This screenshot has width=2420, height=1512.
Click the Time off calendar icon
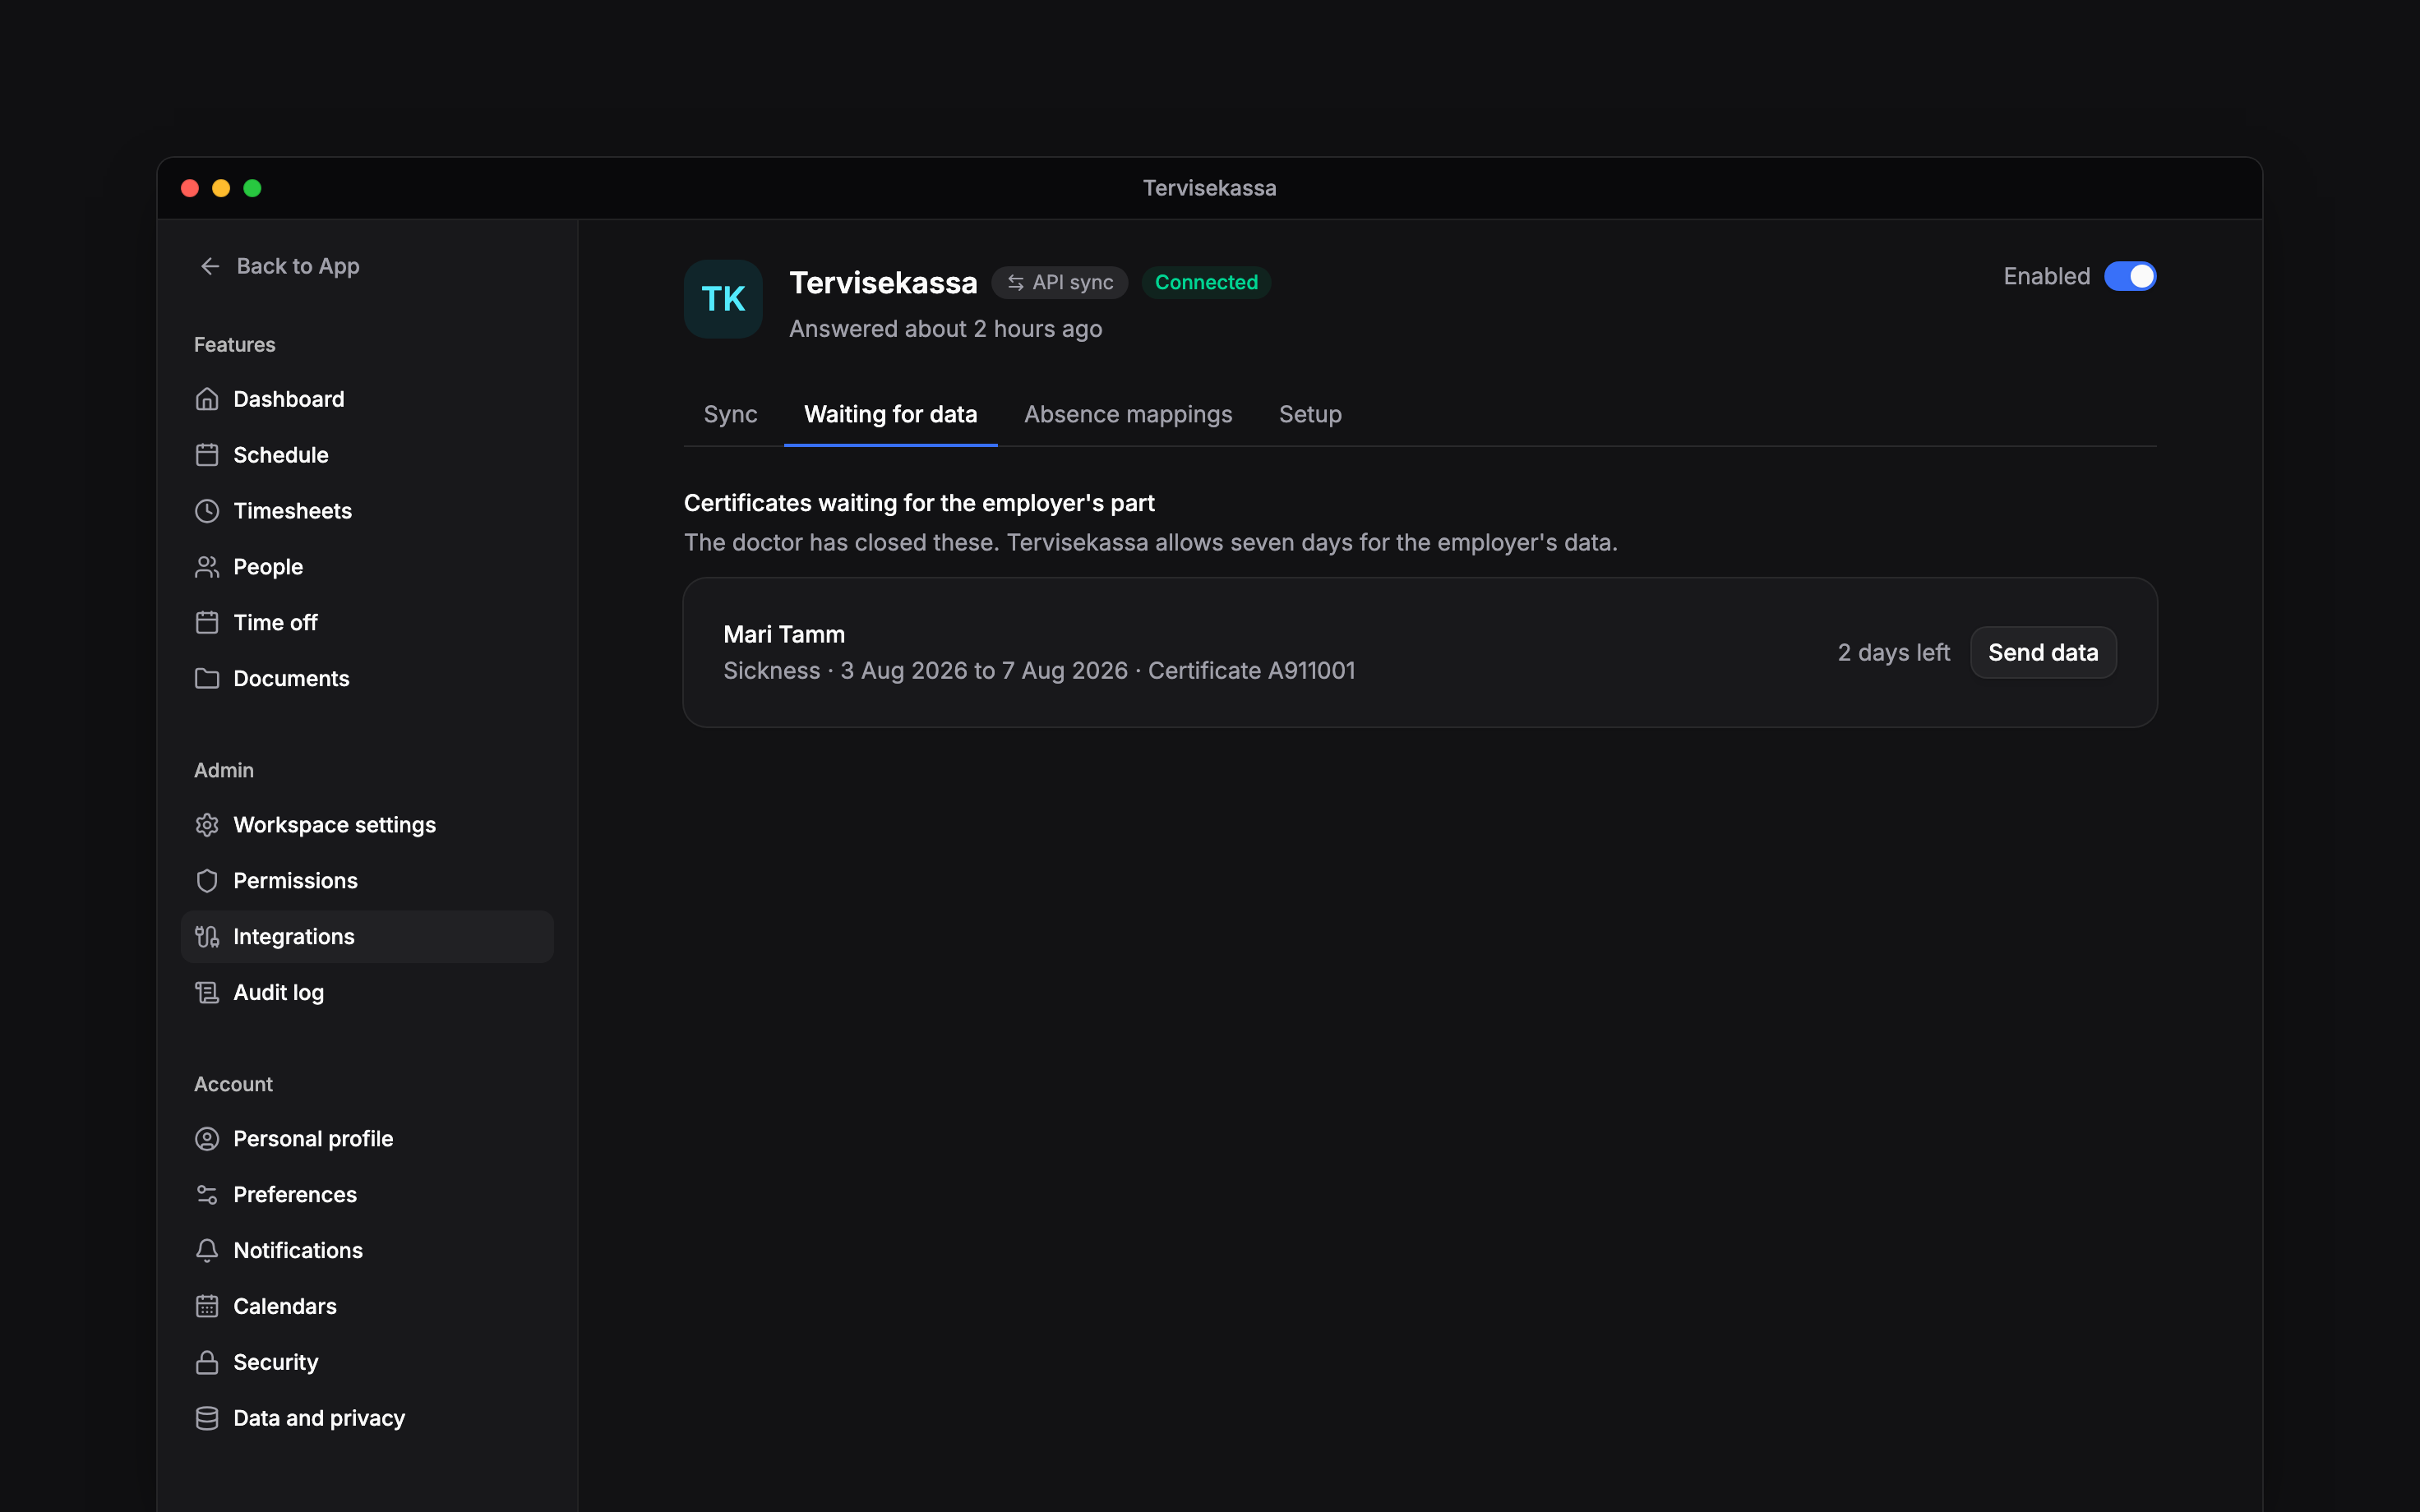207,623
